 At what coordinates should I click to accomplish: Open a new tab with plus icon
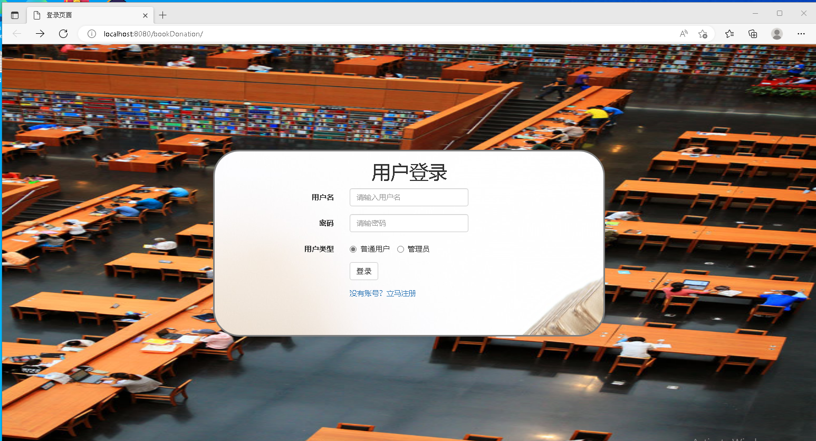click(163, 15)
